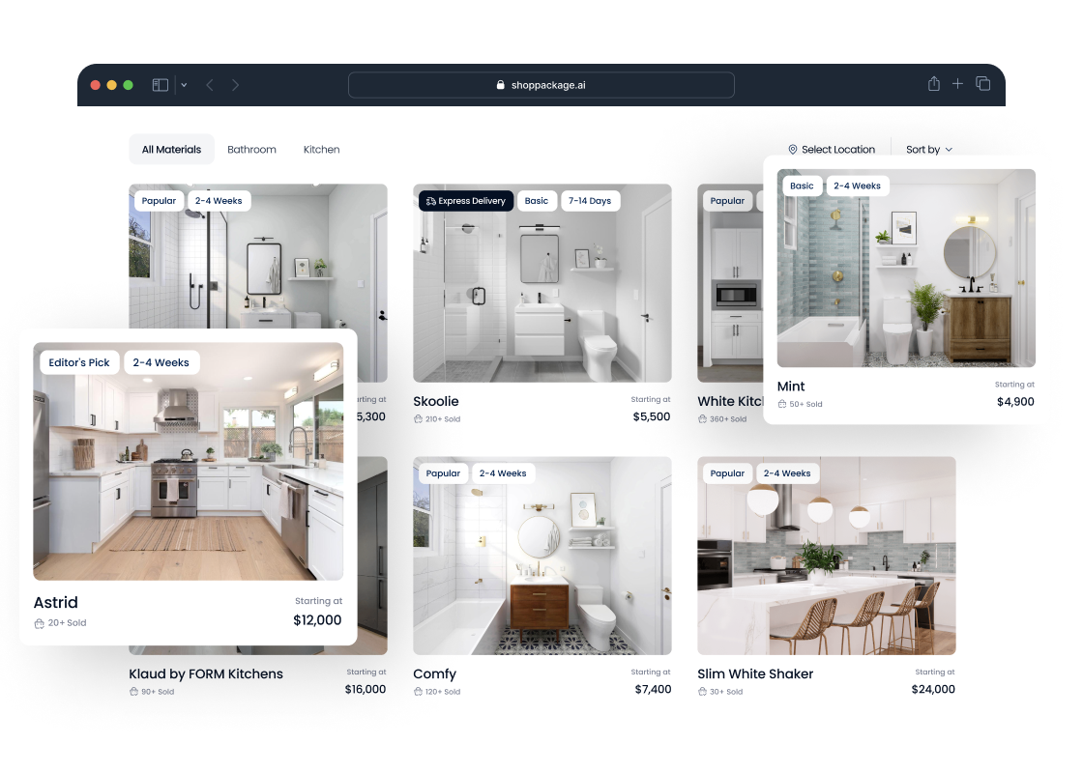Open the Select Location picker
Screen dimensions: 1083x773
(x=837, y=150)
